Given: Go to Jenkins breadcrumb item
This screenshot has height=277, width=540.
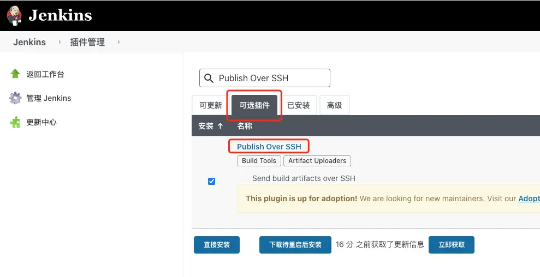Looking at the screenshot, I should coord(29,42).
